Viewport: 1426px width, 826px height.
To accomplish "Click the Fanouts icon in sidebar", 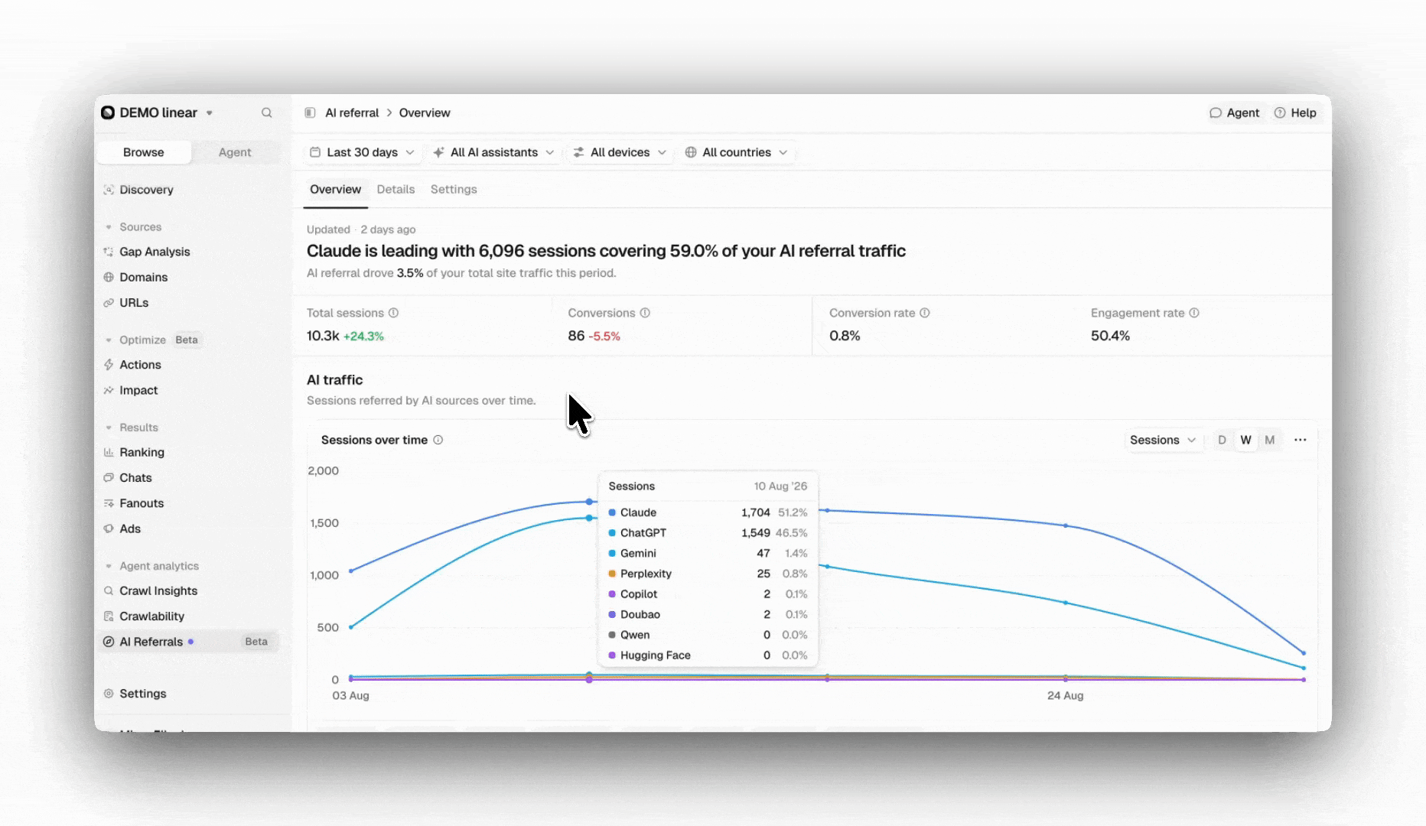I will point(109,503).
